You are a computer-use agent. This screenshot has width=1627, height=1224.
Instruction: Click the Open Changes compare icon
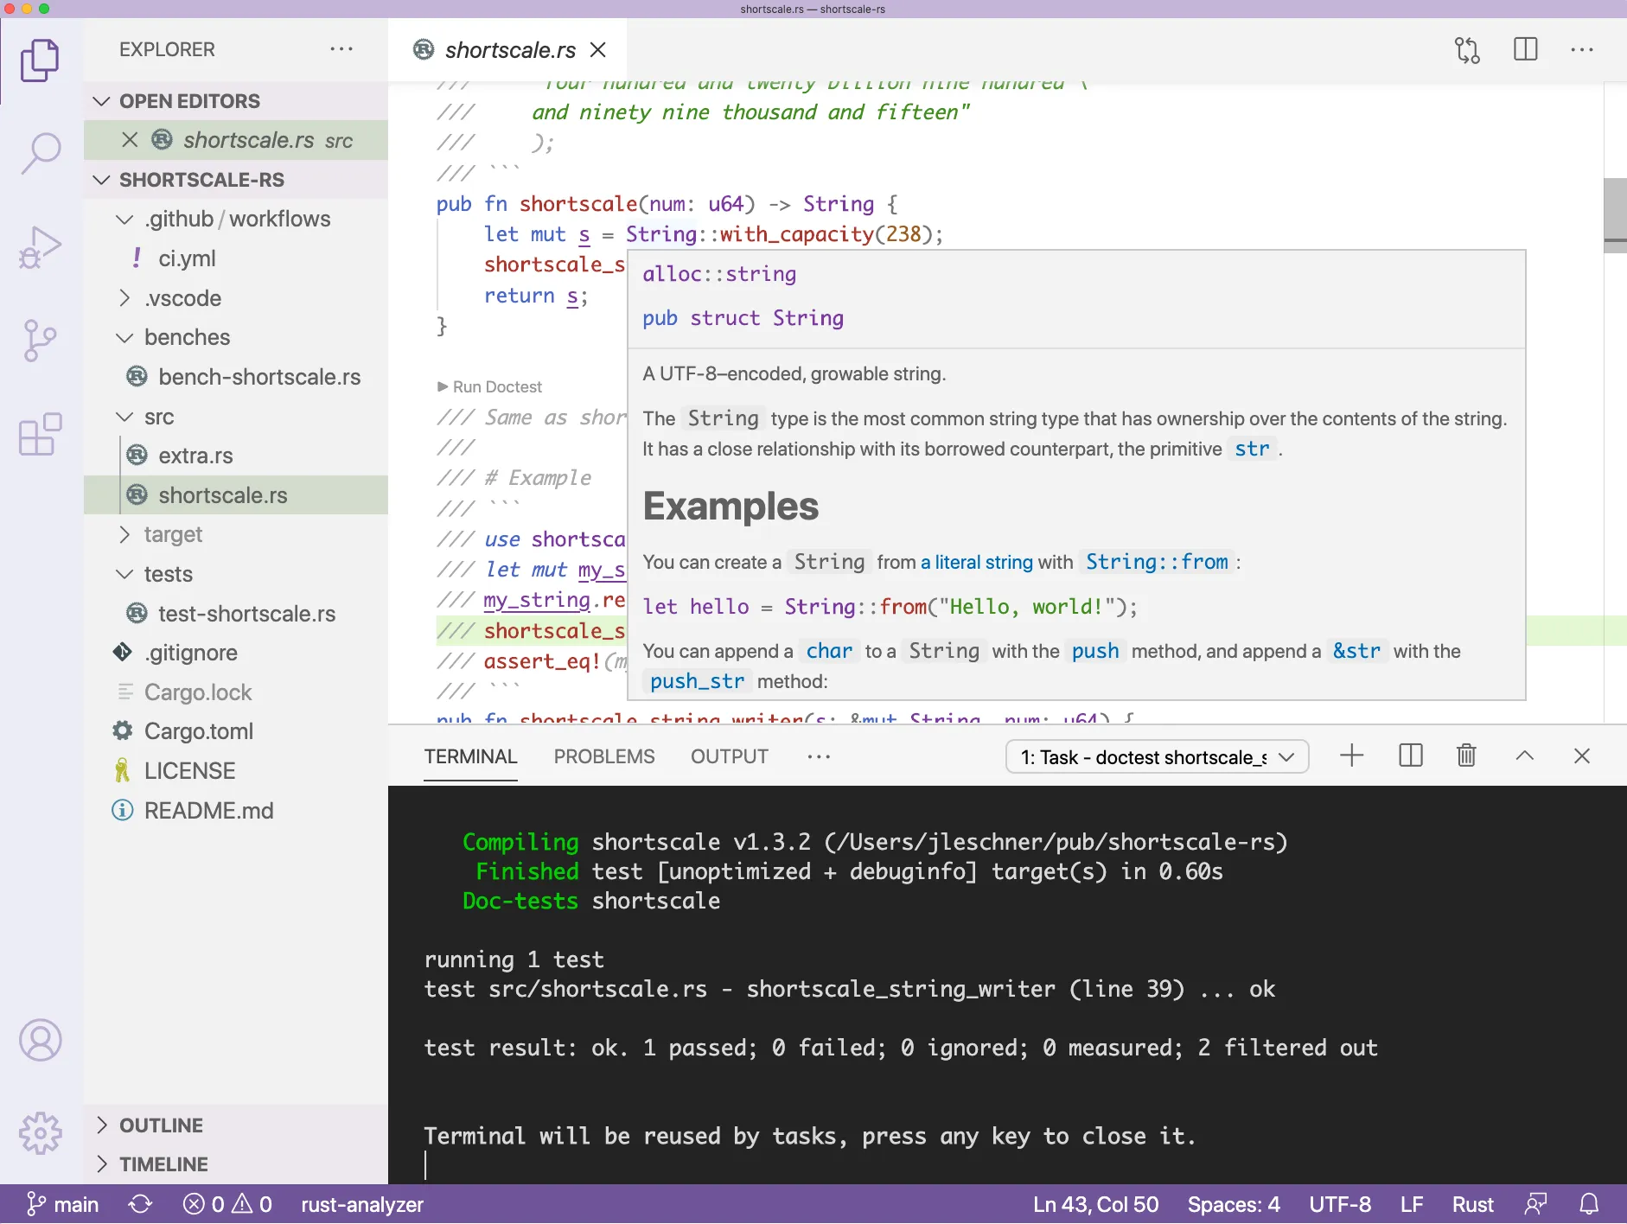1467,50
